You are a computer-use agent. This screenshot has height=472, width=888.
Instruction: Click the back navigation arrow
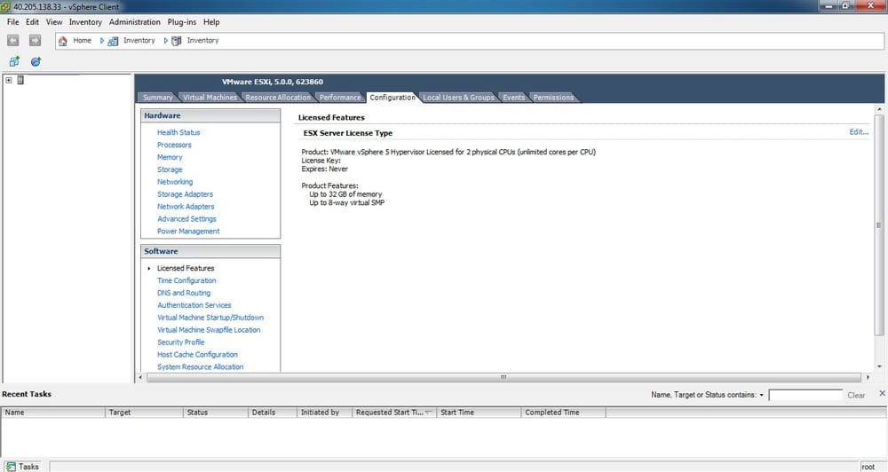[x=12, y=40]
